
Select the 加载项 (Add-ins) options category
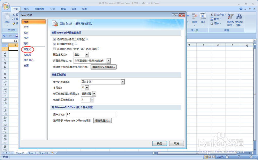[x=27, y=55]
